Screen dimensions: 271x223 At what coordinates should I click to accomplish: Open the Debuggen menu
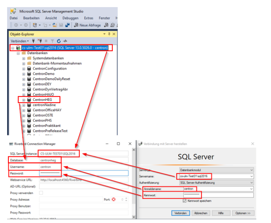(70, 18)
